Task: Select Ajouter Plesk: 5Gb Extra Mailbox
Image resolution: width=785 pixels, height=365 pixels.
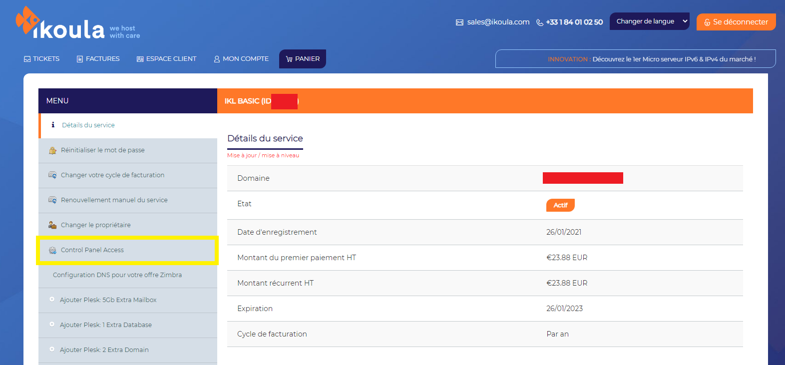Action: click(128, 300)
